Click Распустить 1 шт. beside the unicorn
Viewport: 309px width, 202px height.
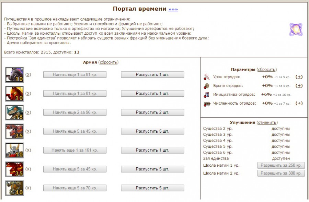point(152,75)
